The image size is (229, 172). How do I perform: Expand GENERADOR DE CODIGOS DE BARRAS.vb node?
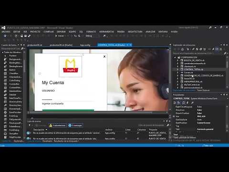tap(177, 75)
